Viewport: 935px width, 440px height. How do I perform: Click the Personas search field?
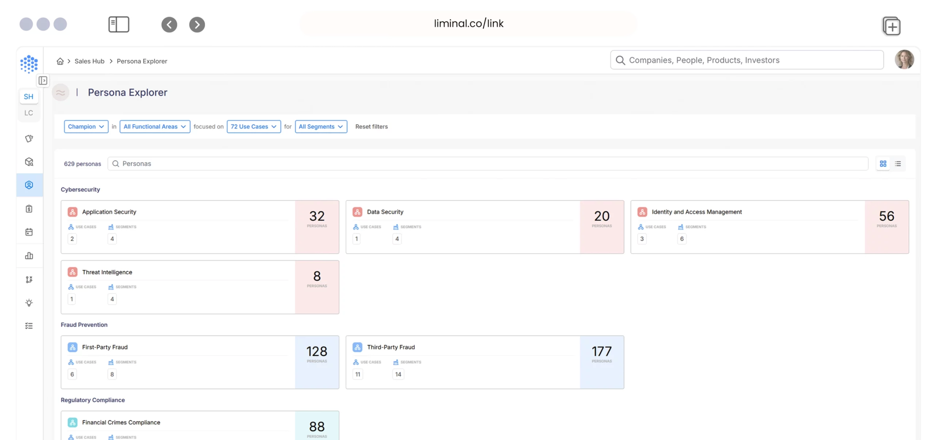coord(488,164)
